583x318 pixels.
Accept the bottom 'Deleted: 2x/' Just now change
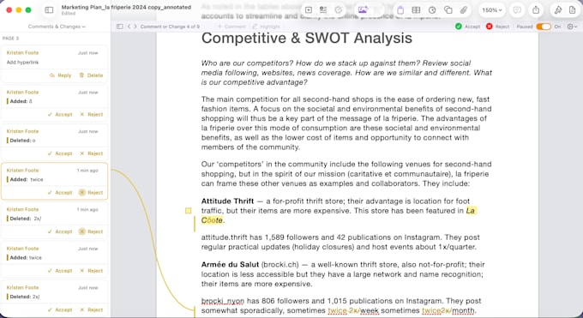pos(60,309)
